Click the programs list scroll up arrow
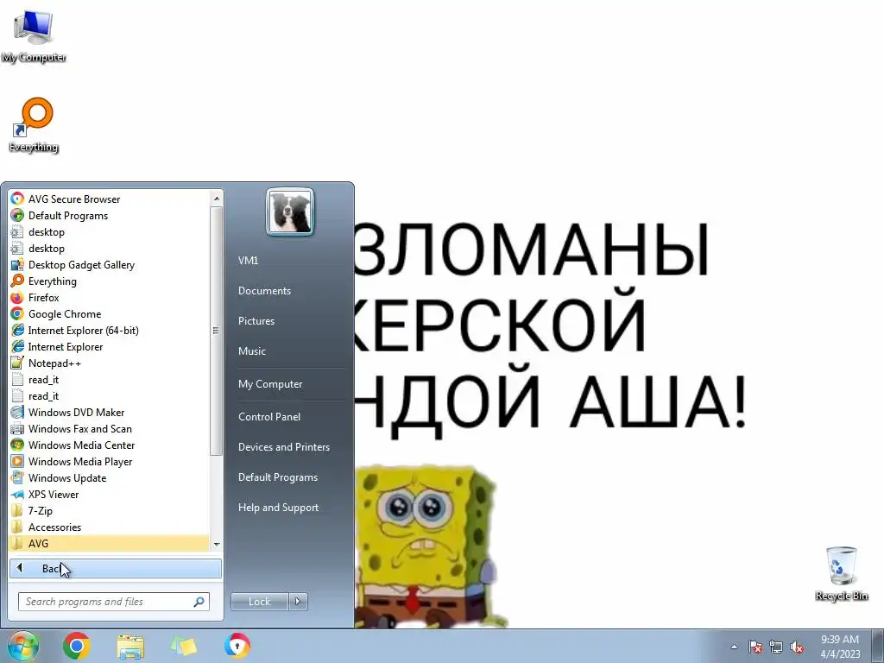The height and width of the screenshot is (663, 884). 217,198
